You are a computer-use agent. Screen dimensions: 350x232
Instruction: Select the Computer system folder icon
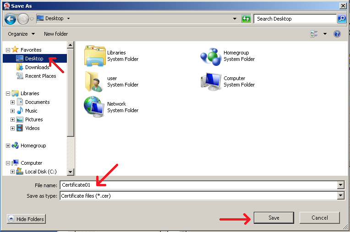(x=211, y=81)
